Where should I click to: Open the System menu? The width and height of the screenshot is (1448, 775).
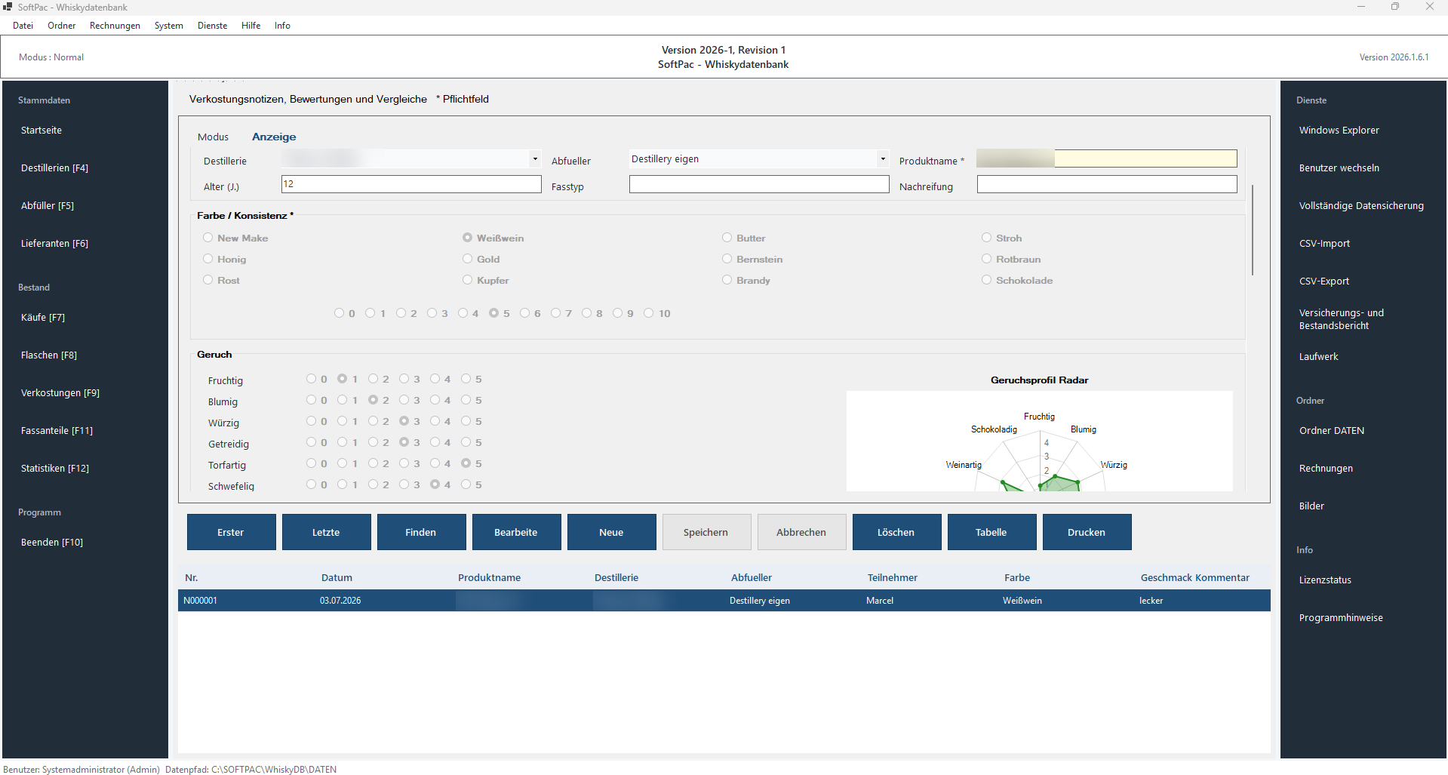pyautogui.click(x=168, y=26)
